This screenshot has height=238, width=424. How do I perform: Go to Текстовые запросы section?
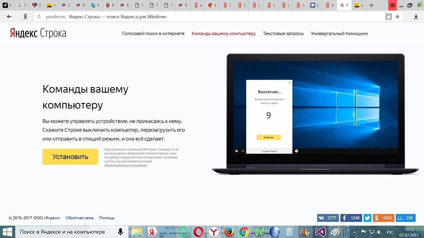[283, 33]
